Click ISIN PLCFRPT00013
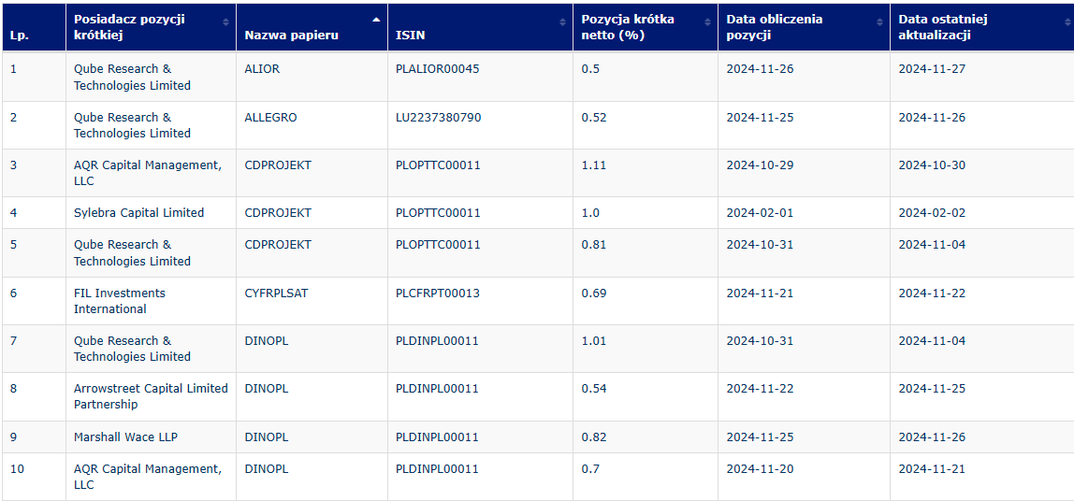 click(438, 293)
